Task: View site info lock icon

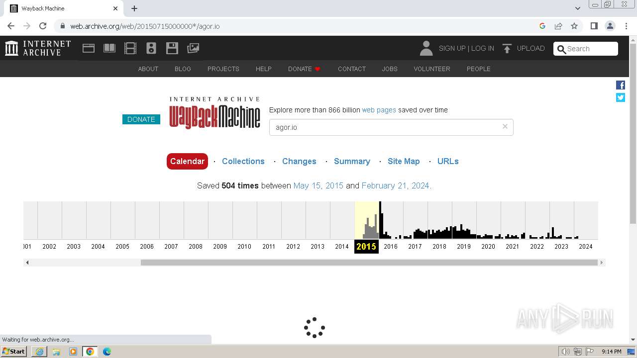Action: (62, 26)
